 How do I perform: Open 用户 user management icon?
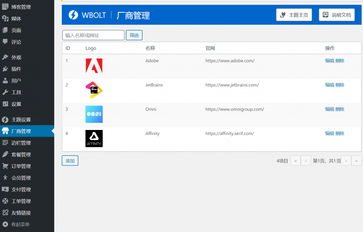click(x=5, y=81)
